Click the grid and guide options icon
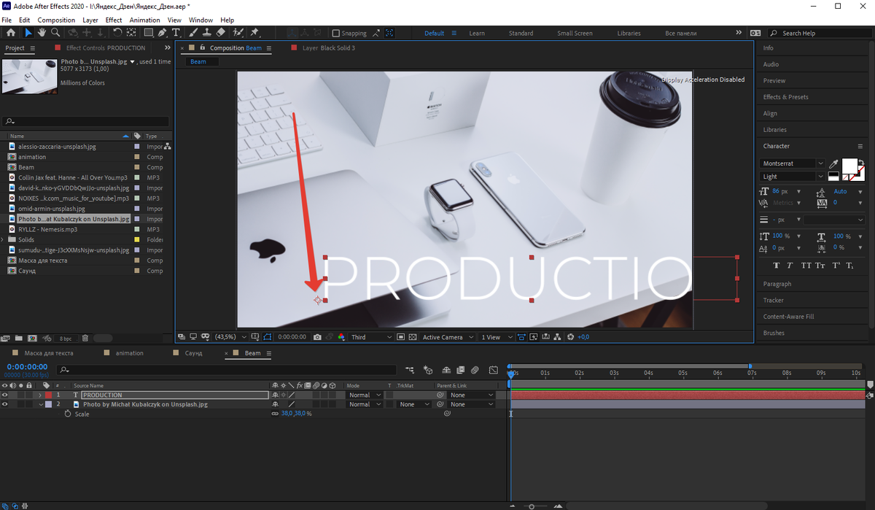This screenshot has height=510, width=875. pos(255,337)
